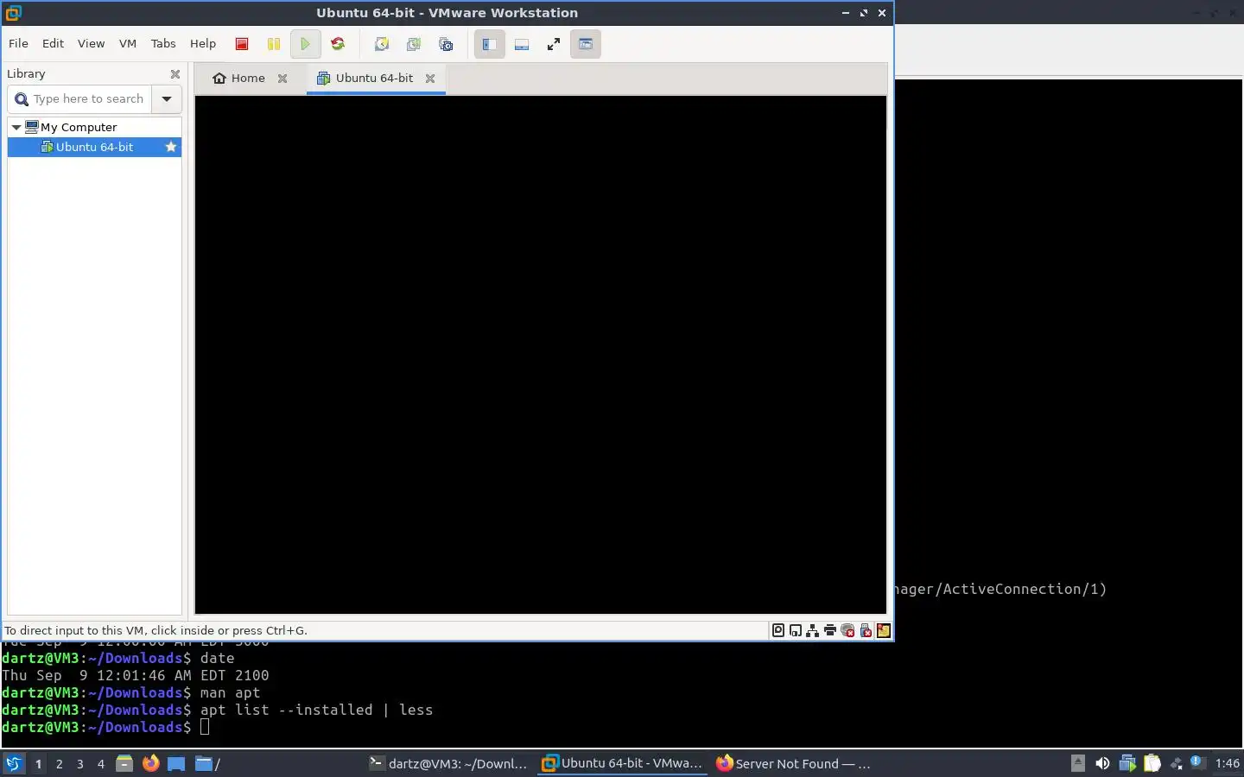Viewport: 1244px width, 777px height.
Task: Click the printer status icon
Action: click(830, 630)
